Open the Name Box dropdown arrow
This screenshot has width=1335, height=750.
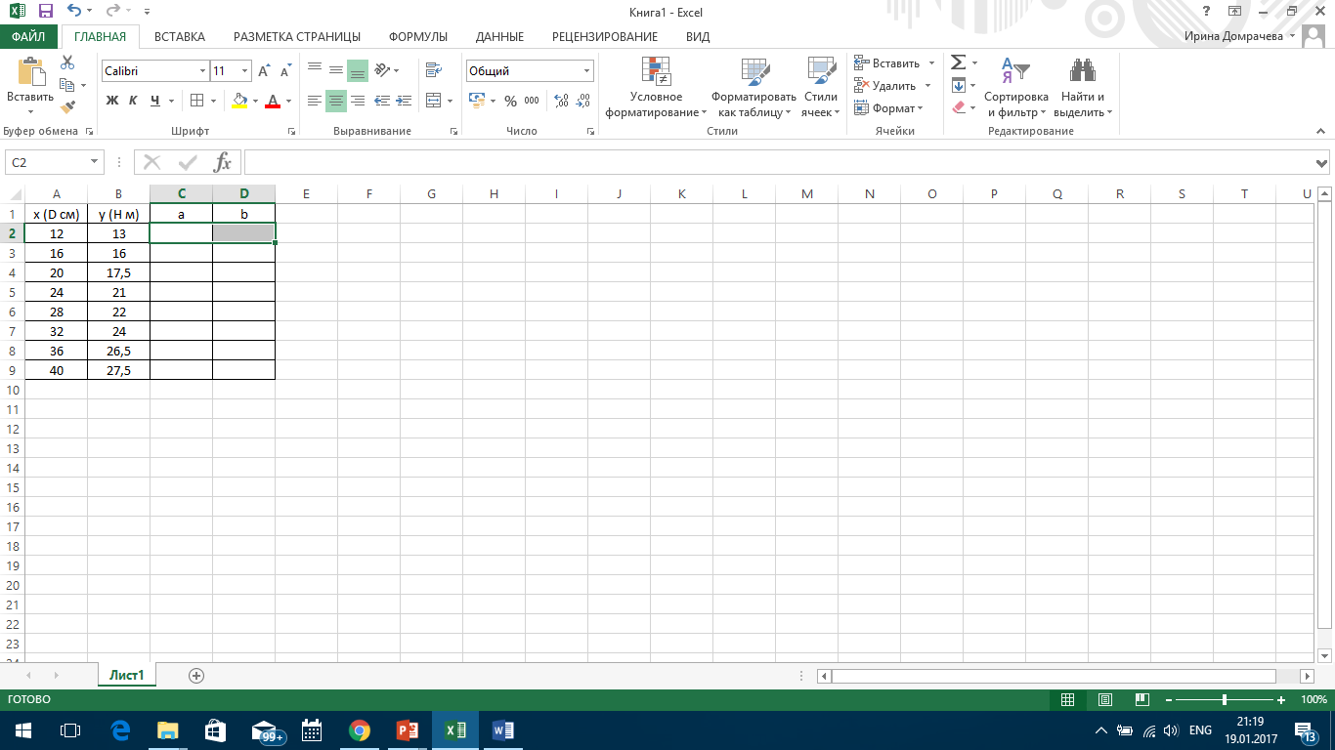(95, 162)
